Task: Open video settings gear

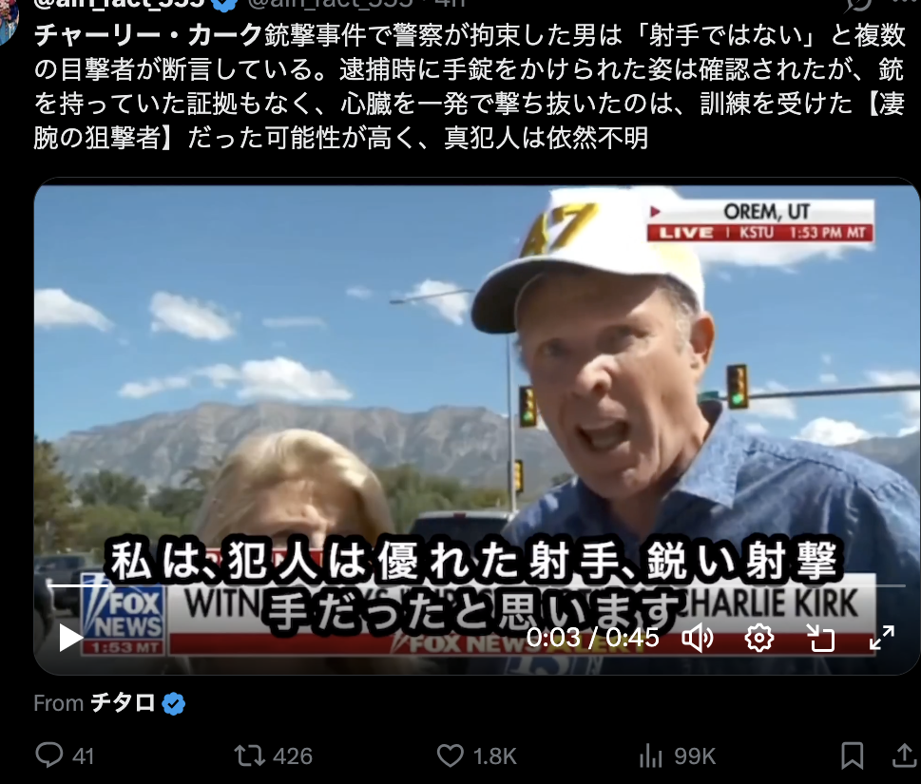Action: point(758,639)
